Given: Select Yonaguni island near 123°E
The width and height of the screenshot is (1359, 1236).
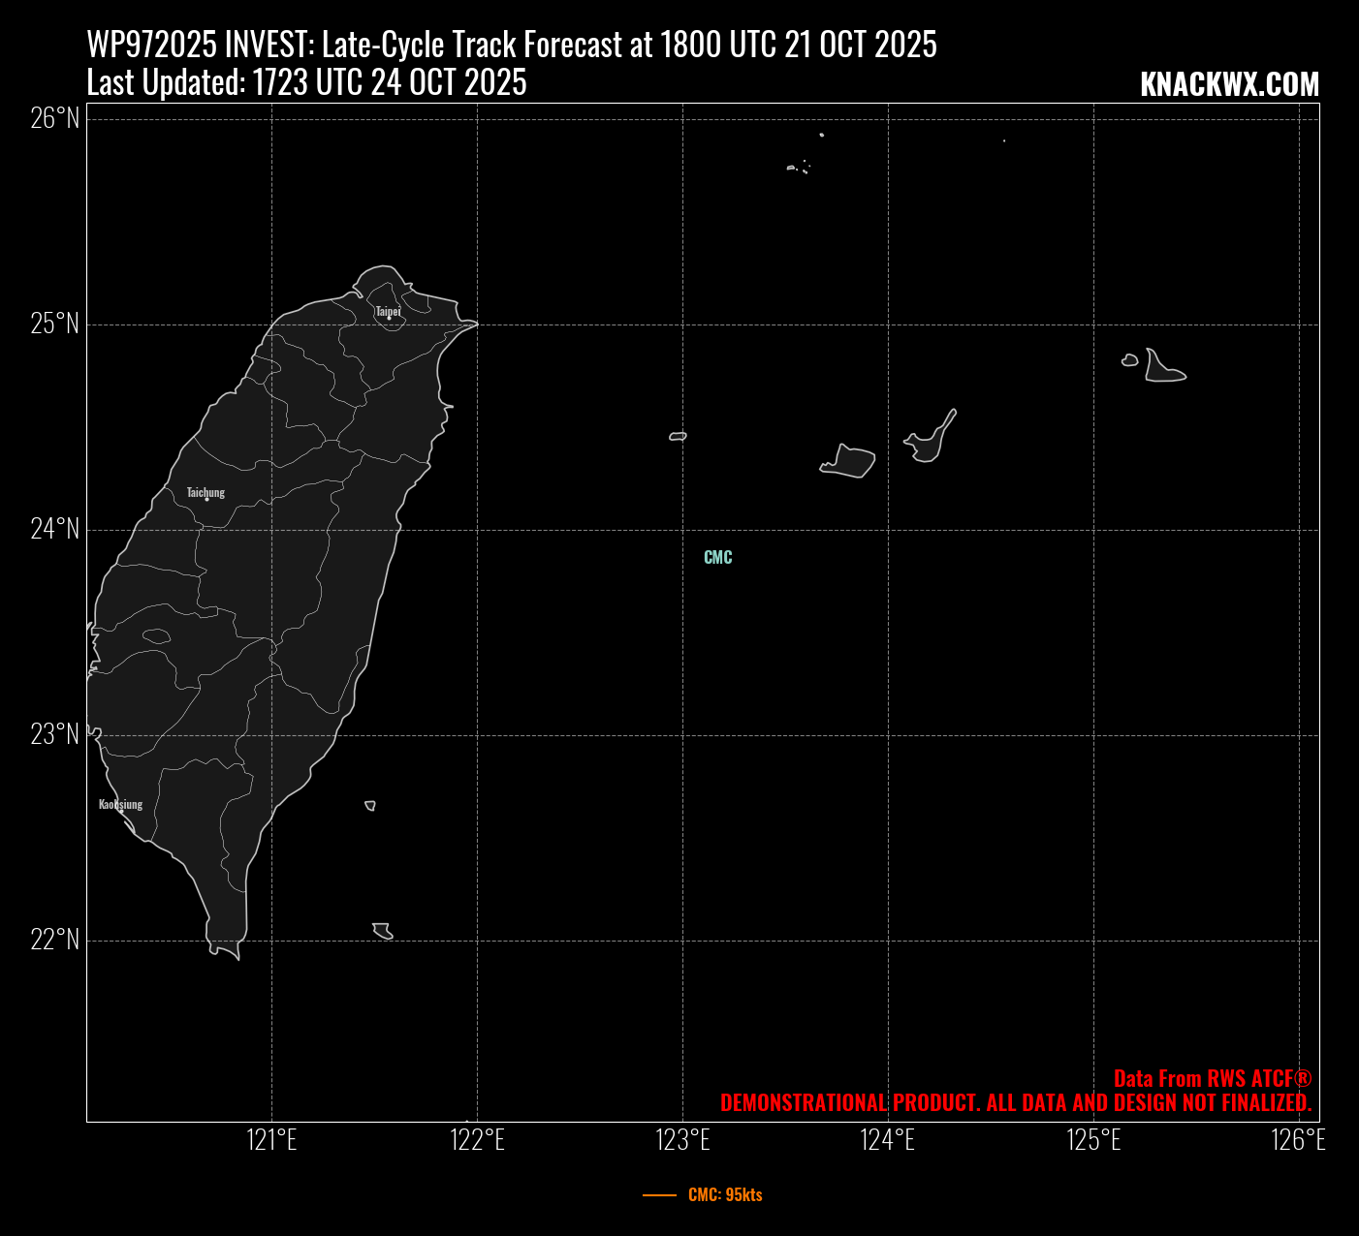Looking at the screenshot, I should [x=678, y=436].
